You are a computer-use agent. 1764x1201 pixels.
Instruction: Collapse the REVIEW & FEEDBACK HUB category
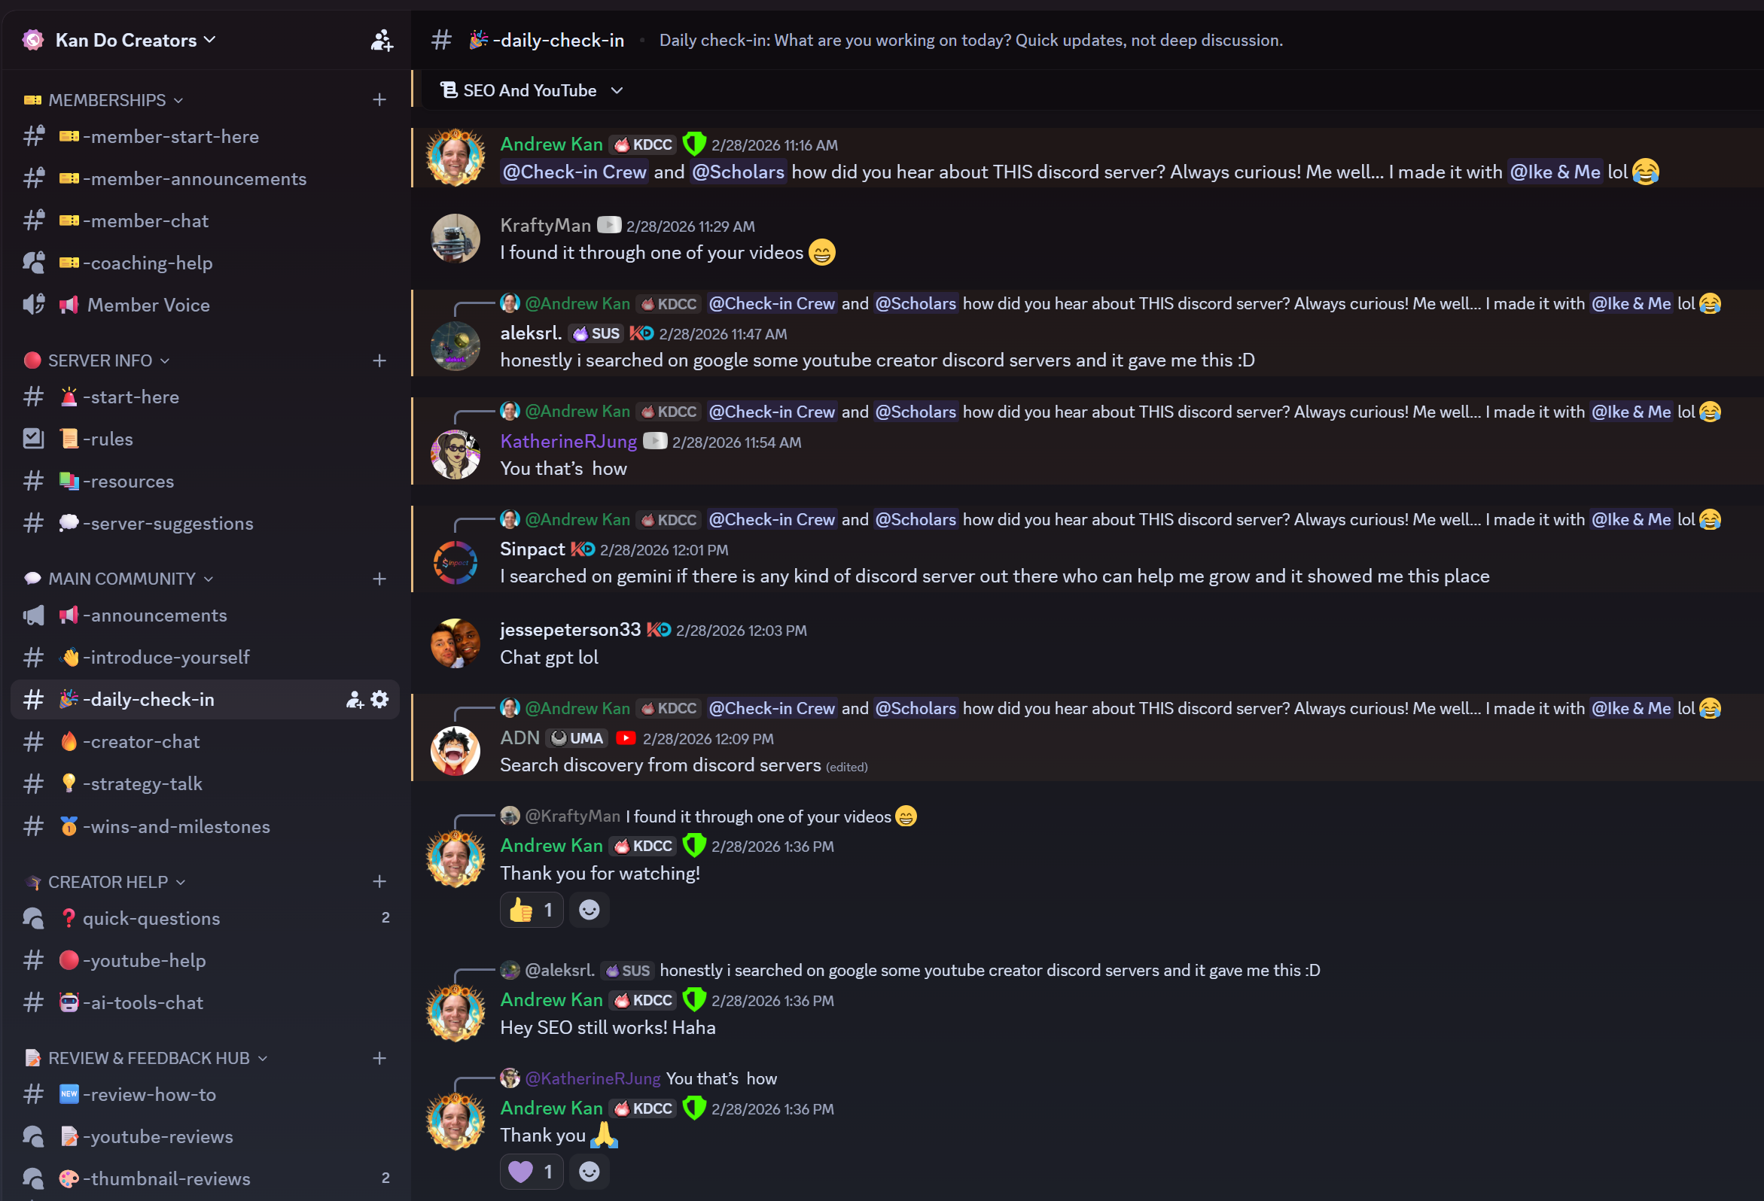[148, 1057]
